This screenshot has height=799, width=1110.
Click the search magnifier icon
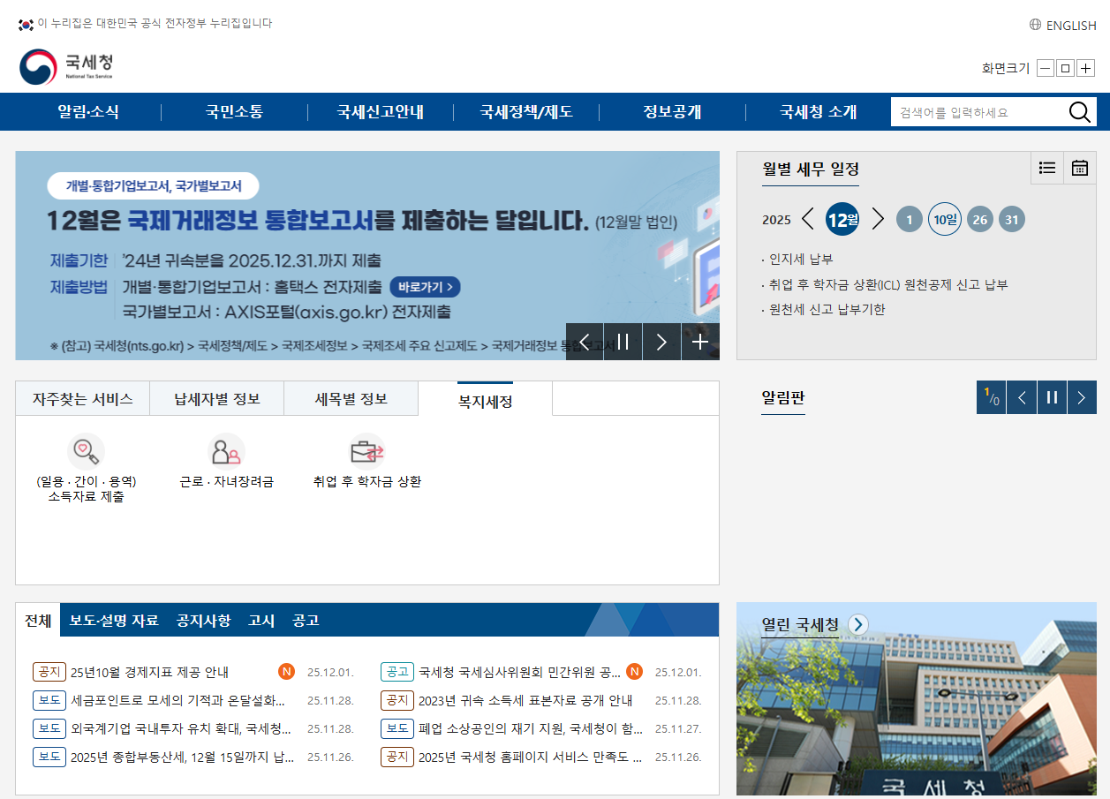point(1079,112)
